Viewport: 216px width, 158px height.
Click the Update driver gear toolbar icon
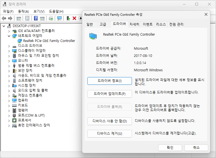click(51, 18)
